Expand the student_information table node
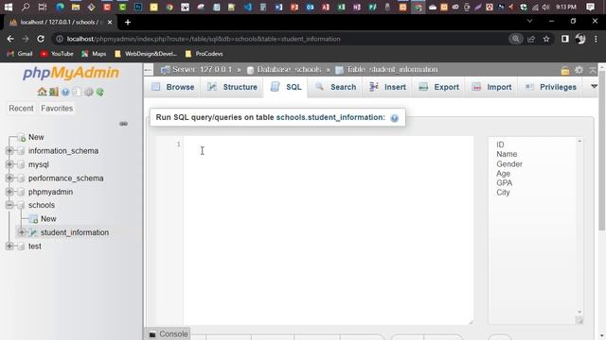The width and height of the screenshot is (606, 340). point(22,232)
